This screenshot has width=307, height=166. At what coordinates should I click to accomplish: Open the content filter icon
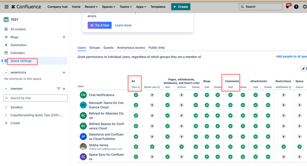[58, 89]
